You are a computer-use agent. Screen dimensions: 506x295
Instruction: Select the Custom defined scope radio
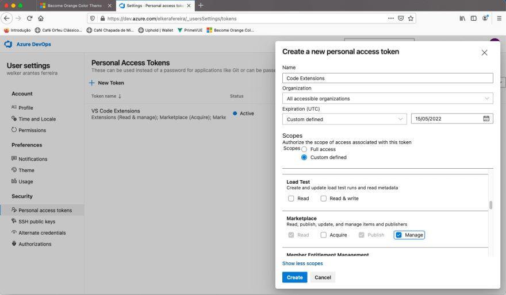(x=304, y=157)
